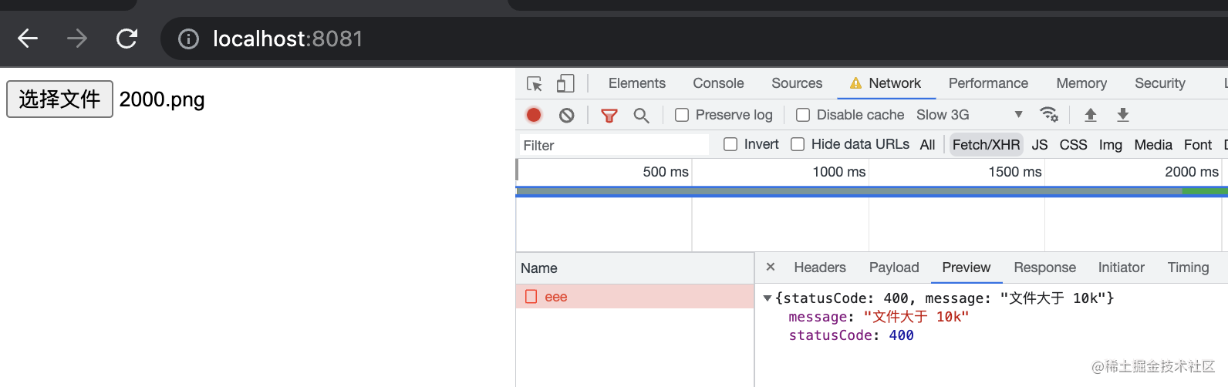Select the Fetch/XHR filter type
Image resolution: width=1228 pixels, height=387 pixels.
pyautogui.click(x=986, y=144)
